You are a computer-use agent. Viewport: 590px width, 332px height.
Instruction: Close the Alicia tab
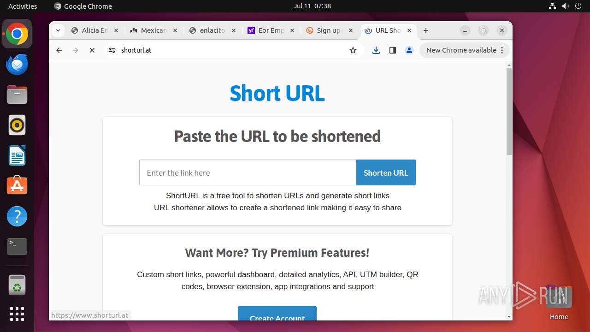116,30
